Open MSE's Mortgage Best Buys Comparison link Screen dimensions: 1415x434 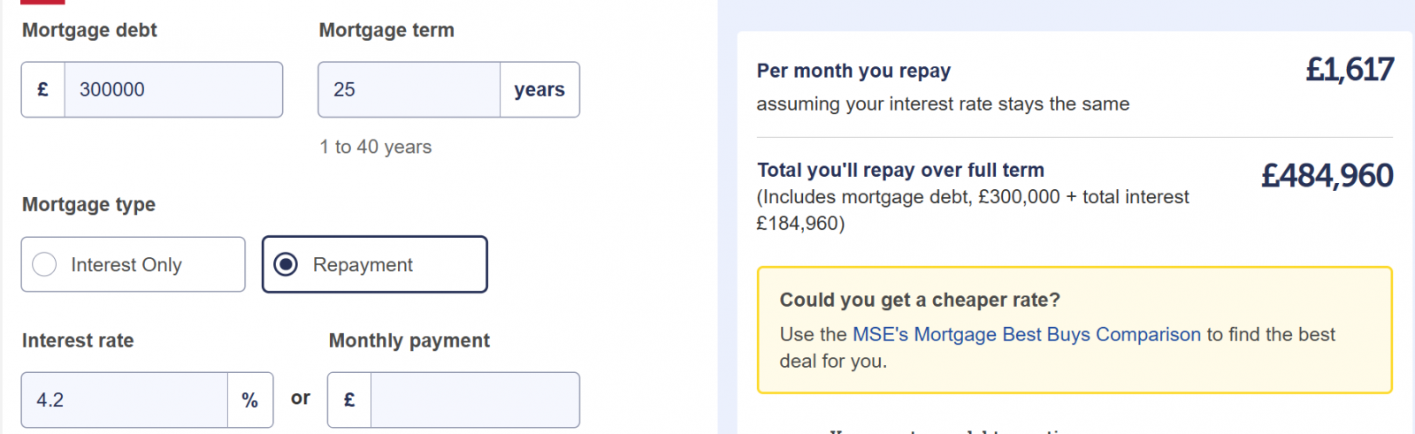pyautogui.click(x=1026, y=334)
